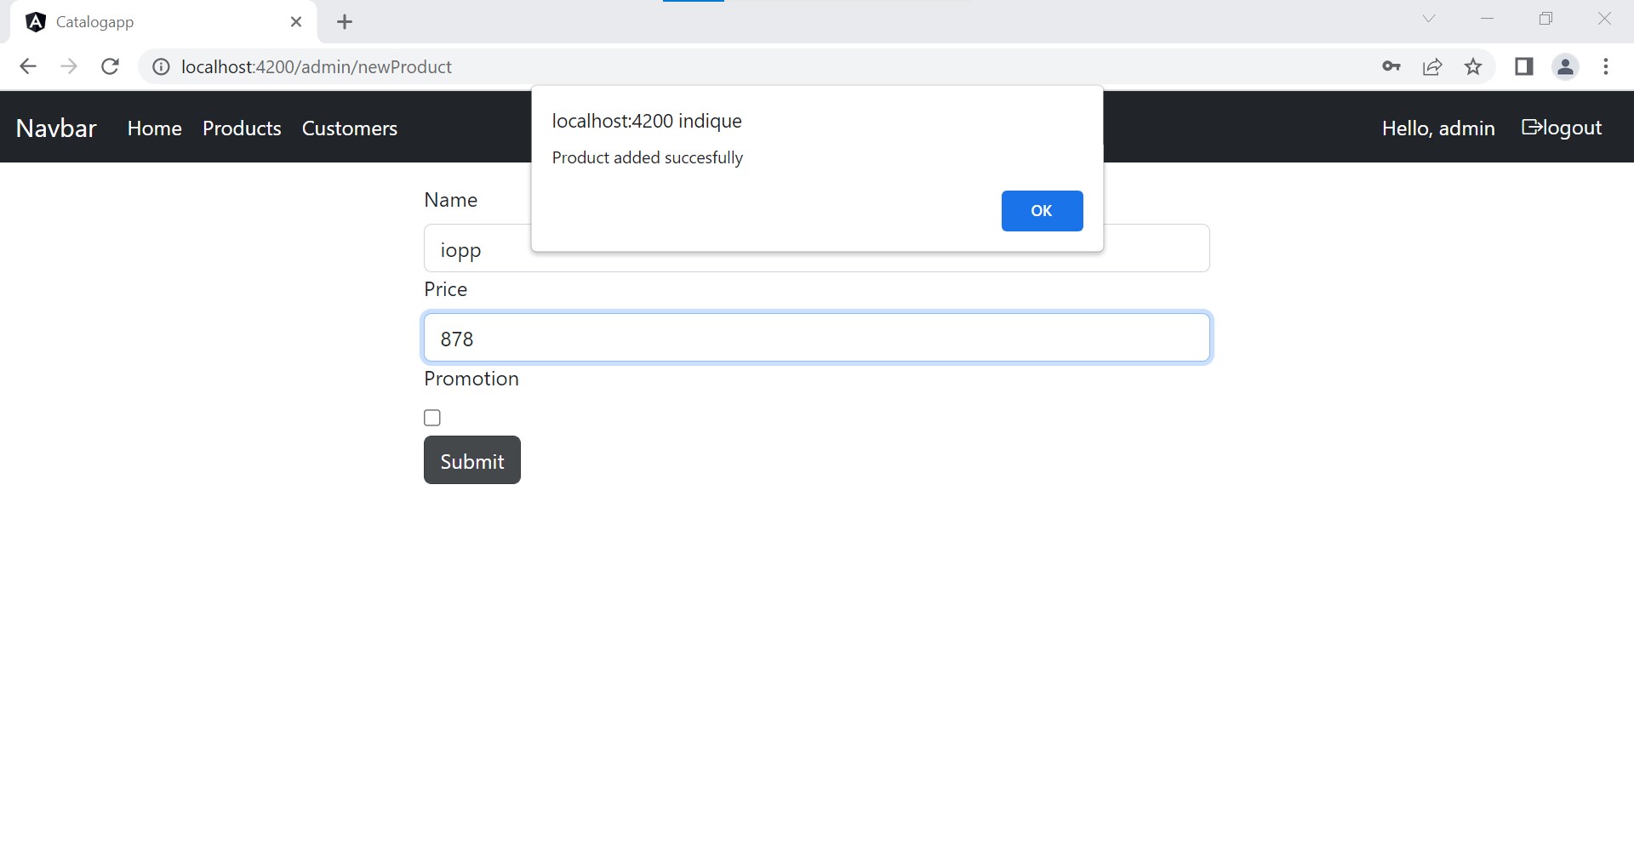Click the 'Product added succesfully' message
The height and width of the screenshot is (861, 1634).
tap(648, 157)
